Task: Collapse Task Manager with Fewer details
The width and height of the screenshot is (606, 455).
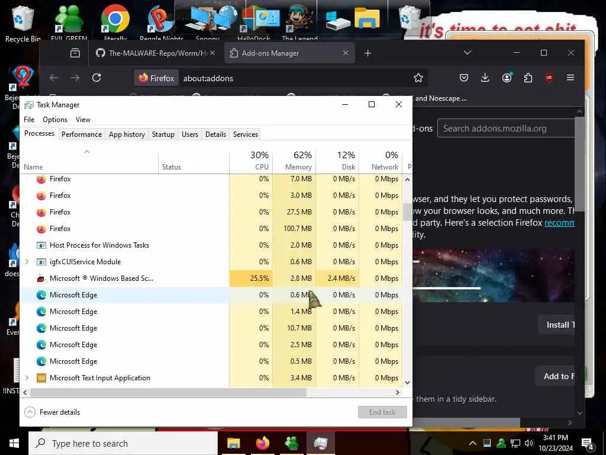Action: (52, 412)
